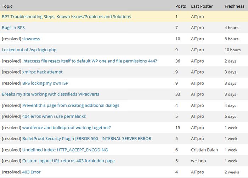Click '10 hours' freshness value

(233, 50)
